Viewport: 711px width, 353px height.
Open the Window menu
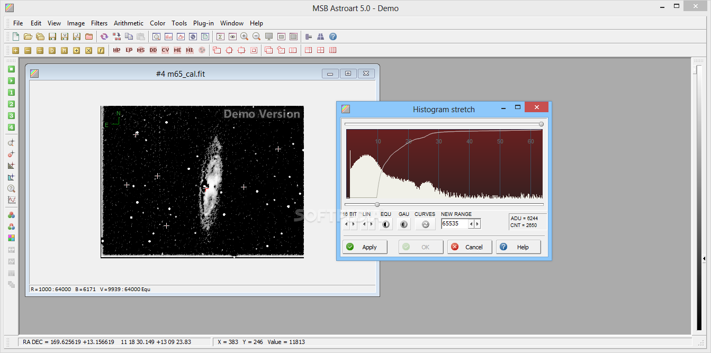232,23
